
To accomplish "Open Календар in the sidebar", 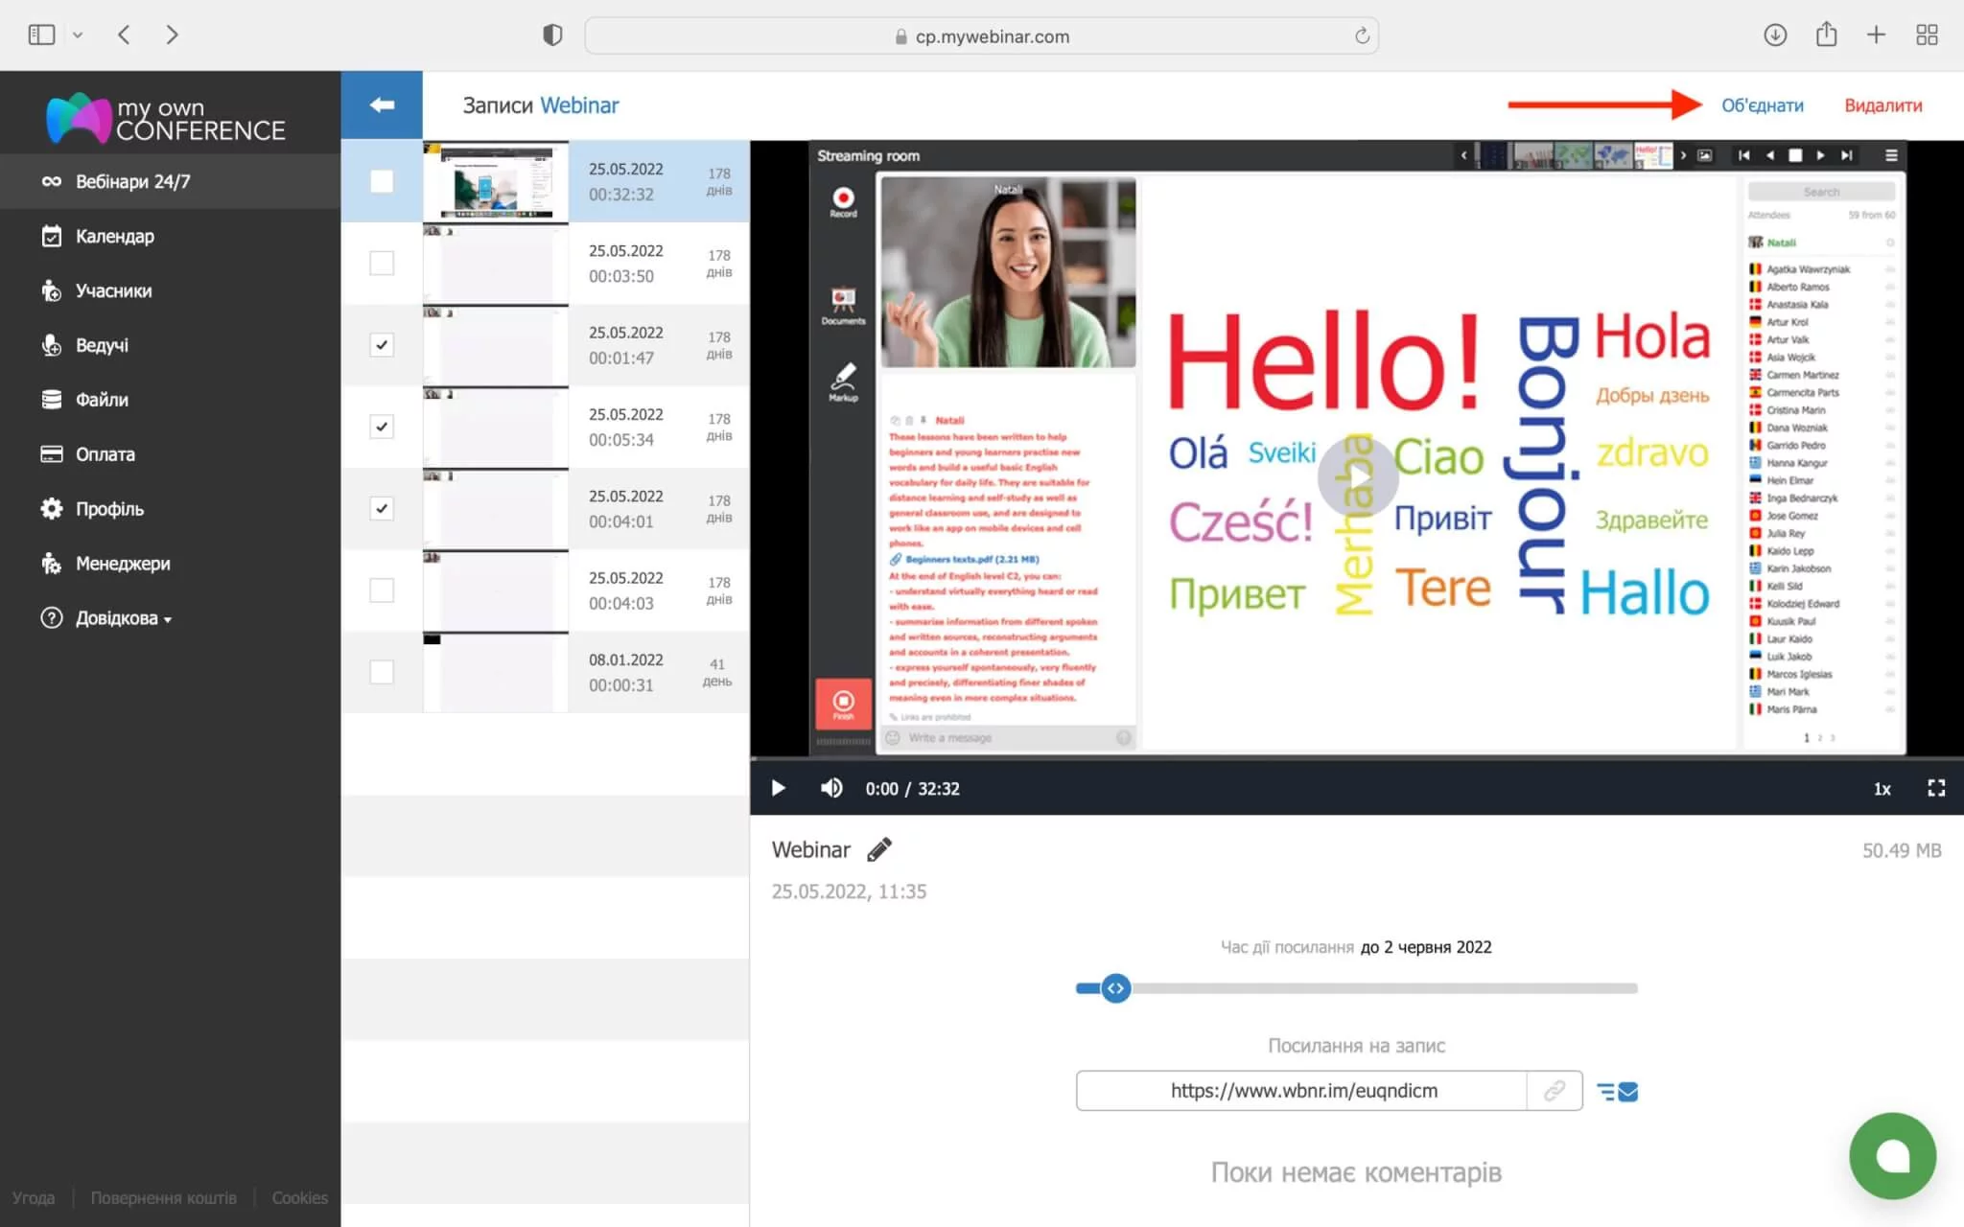I will point(114,236).
